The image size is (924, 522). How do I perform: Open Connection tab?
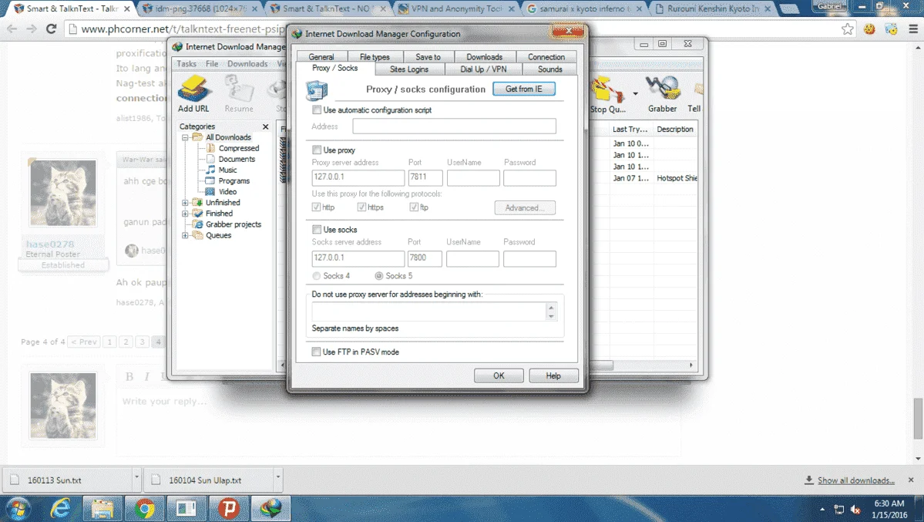pos(546,56)
